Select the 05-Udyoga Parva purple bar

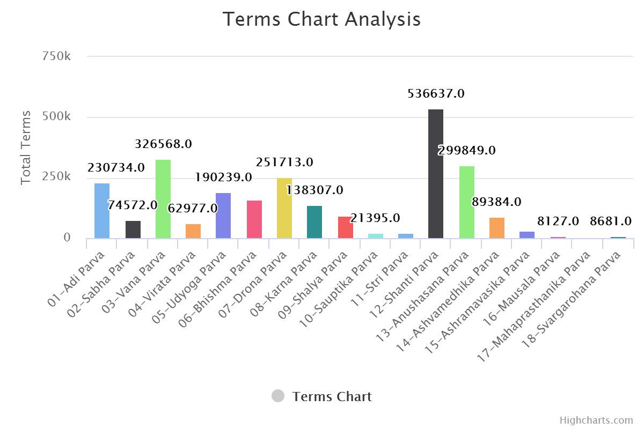[x=223, y=216]
